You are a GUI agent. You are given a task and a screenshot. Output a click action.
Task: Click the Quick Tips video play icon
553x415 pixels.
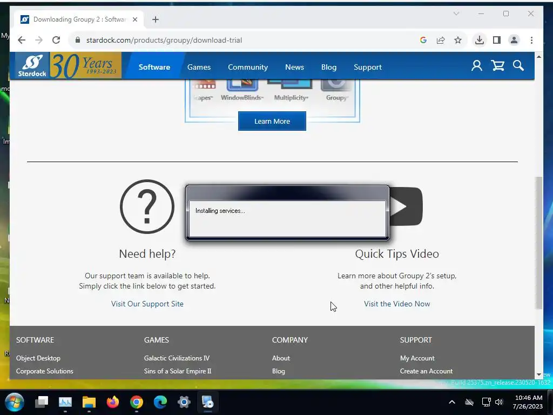pyautogui.click(x=406, y=206)
